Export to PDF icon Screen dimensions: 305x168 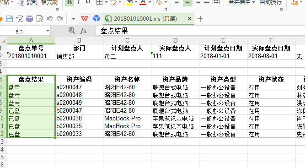tap(20, 19)
